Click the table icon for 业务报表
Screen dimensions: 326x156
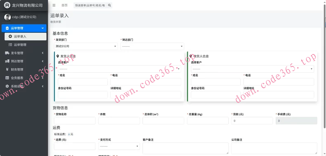click(7, 78)
